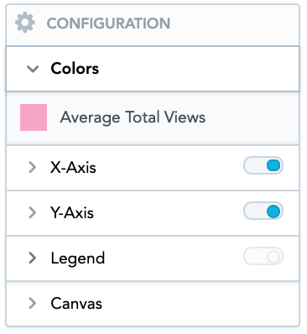Disable the Y-Axis toggle switch
The height and width of the screenshot is (334, 307).
pyautogui.click(x=263, y=211)
